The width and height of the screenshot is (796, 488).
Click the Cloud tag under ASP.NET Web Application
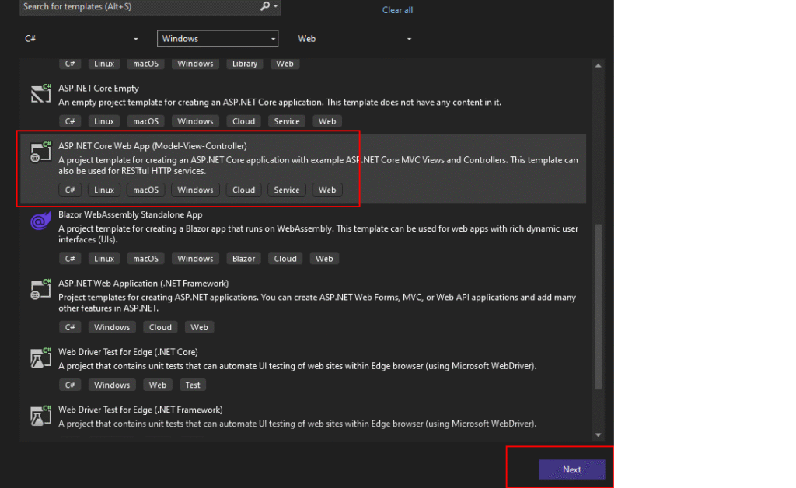(x=160, y=327)
